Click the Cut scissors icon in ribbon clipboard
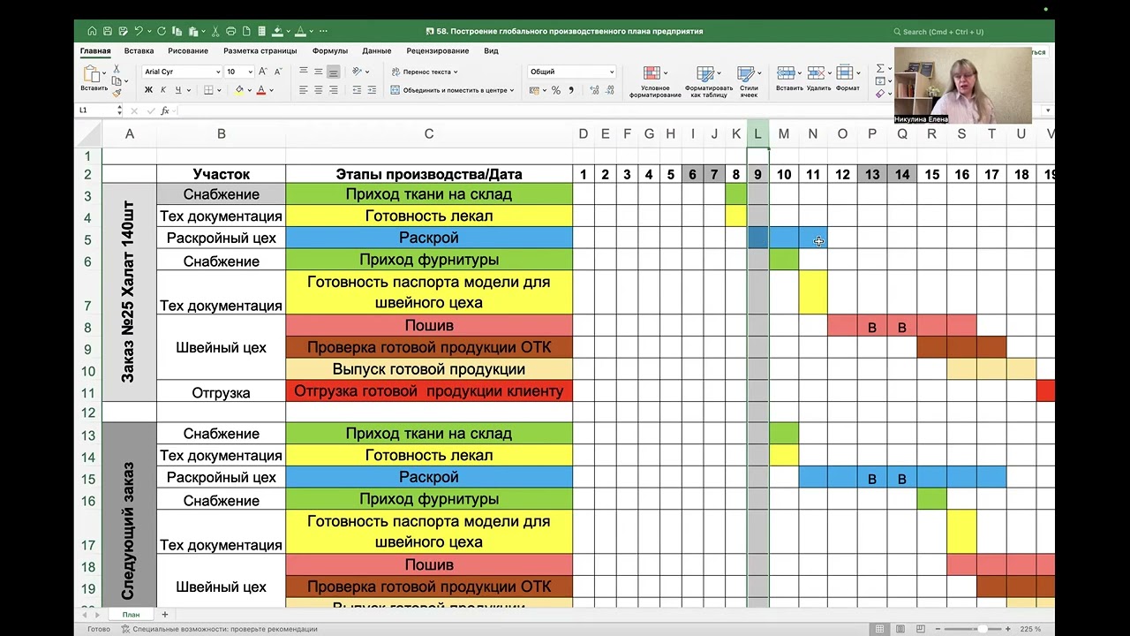The height and width of the screenshot is (636, 1130). (117, 69)
